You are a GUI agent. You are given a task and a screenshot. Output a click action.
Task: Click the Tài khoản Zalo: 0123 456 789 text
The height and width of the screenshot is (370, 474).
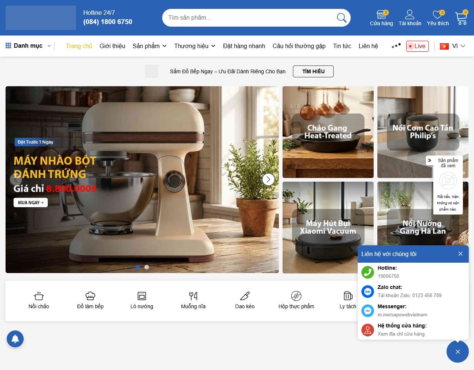[x=410, y=296]
